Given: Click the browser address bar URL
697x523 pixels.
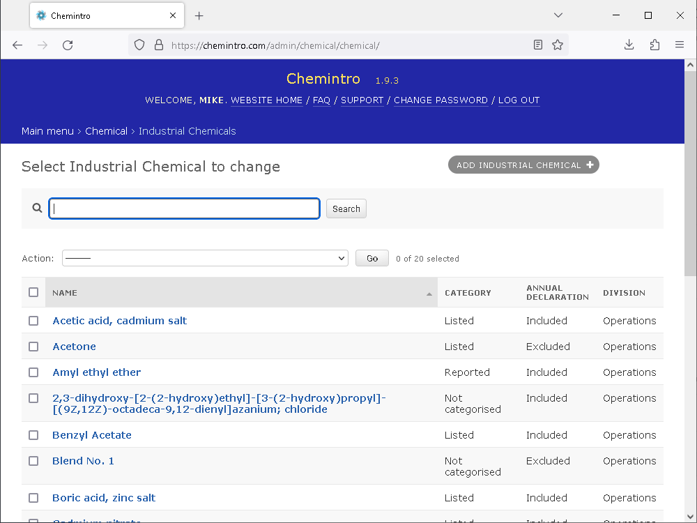Looking at the screenshot, I should [275, 45].
